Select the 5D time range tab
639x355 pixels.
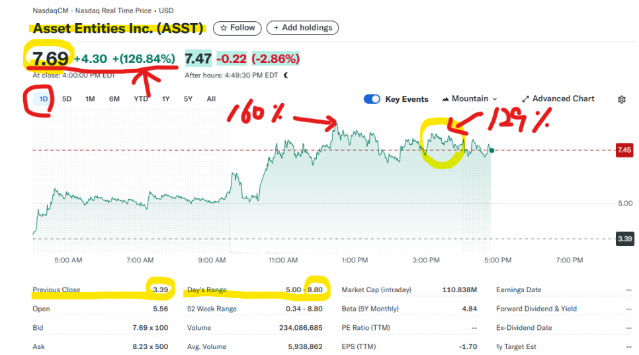(67, 99)
